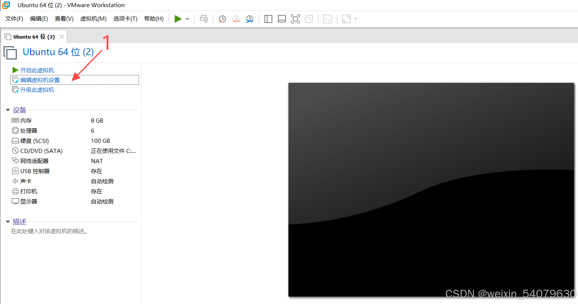Click the 正在使用文件 C:... value
578x304 pixels.
coord(113,151)
